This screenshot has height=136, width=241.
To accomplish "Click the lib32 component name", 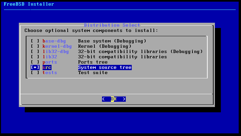I will [x=50, y=57].
